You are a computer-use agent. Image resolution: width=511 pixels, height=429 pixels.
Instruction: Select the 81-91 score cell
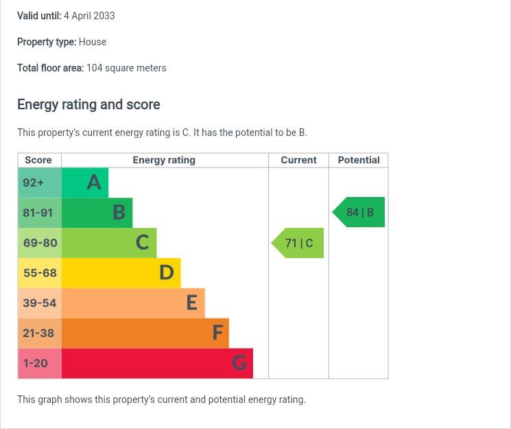point(39,213)
